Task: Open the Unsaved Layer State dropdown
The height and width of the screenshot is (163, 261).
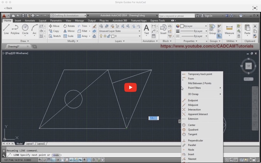Action: pos(119,31)
